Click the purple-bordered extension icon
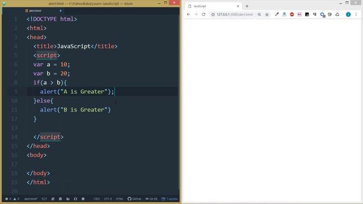 [x=299, y=14]
